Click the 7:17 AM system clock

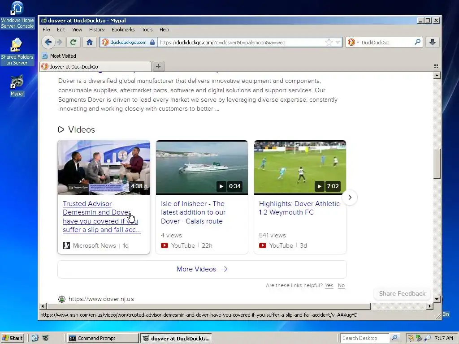coord(444,338)
